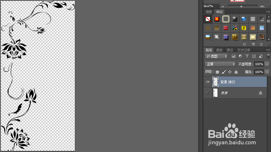271x152 pixels.
Task: Styles panel scrollbar up arrow
Action: click(268, 17)
